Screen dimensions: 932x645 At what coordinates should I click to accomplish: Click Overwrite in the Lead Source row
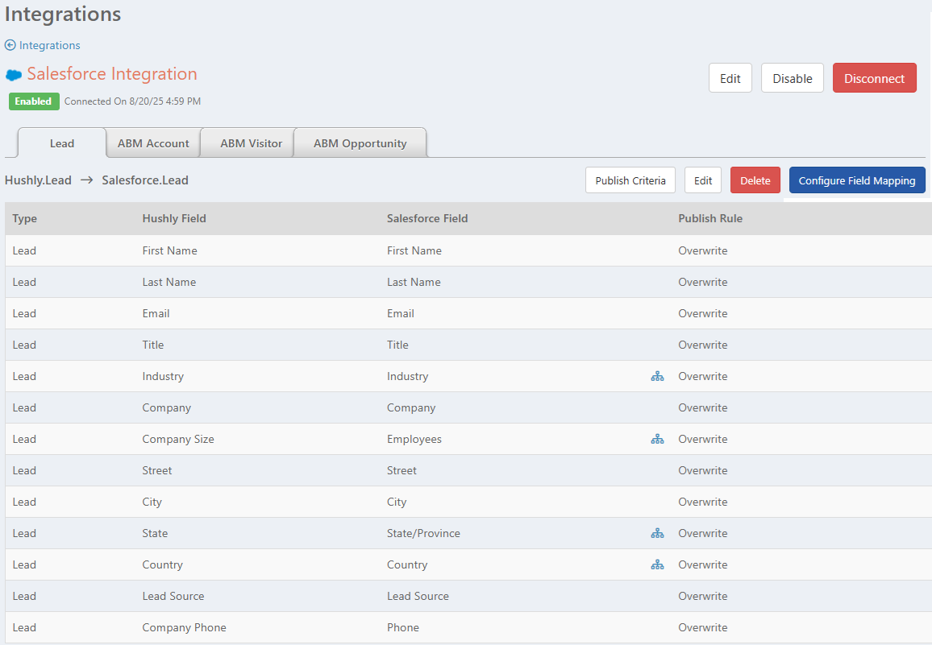tap(702, 597)
